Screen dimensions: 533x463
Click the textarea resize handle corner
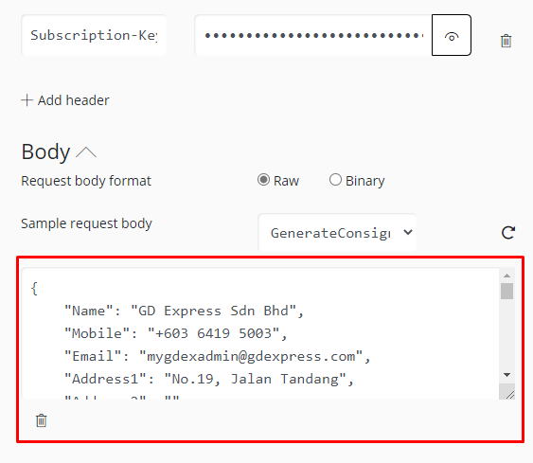tap(507, 392)
